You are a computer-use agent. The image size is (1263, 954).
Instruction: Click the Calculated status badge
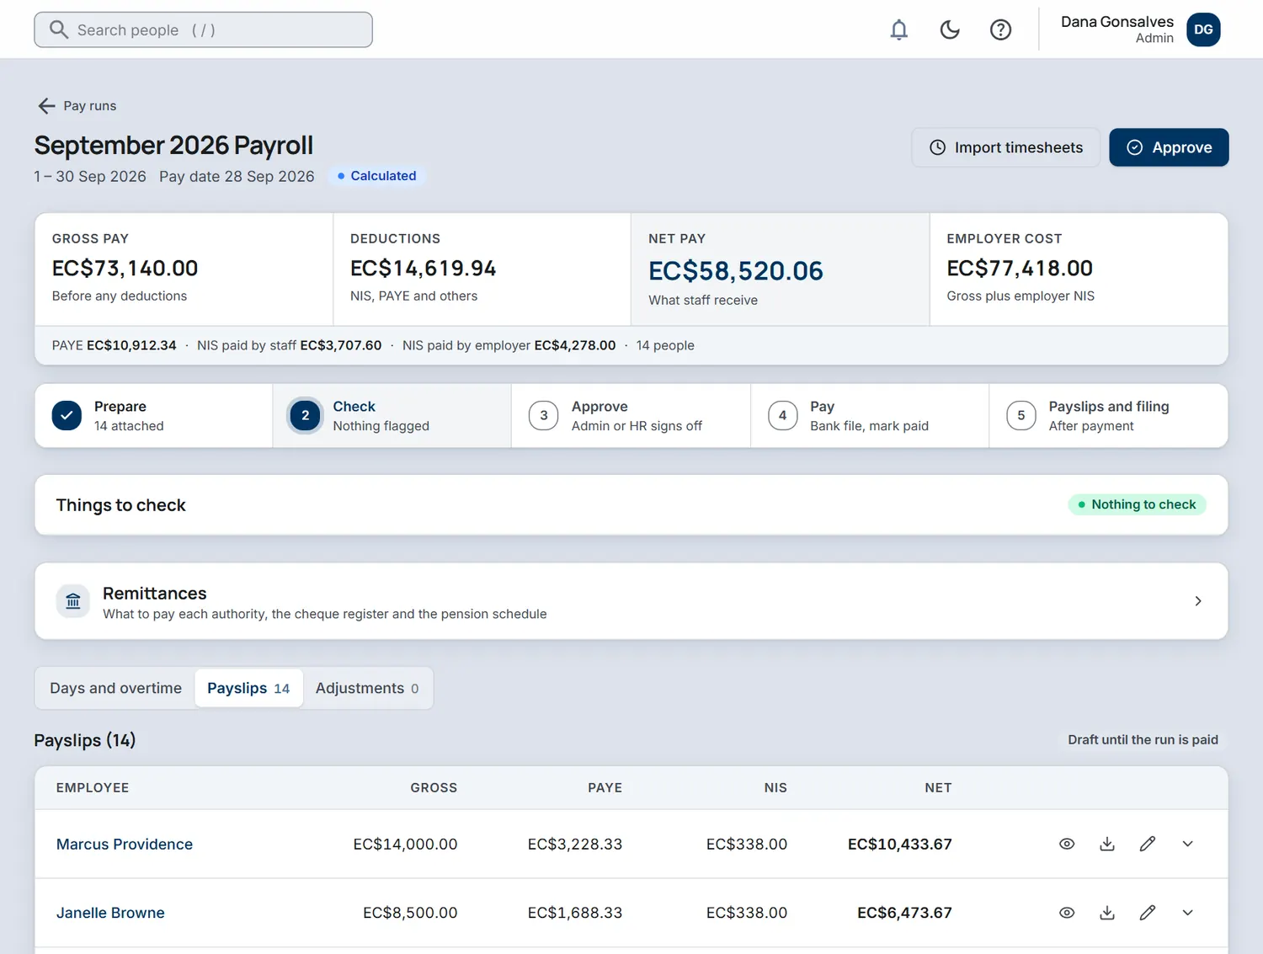pyautogui.click(x=376, y=176)
